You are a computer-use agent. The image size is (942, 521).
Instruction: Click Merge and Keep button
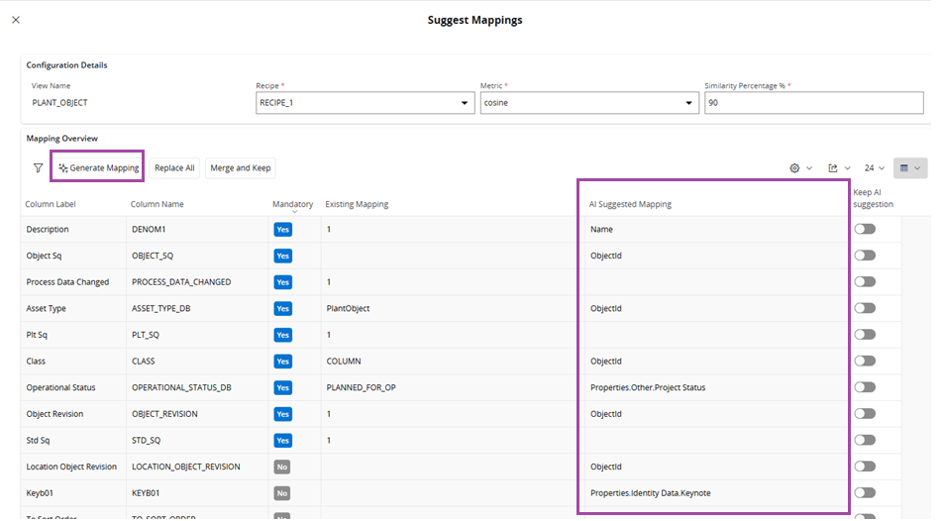click(241, 167)
